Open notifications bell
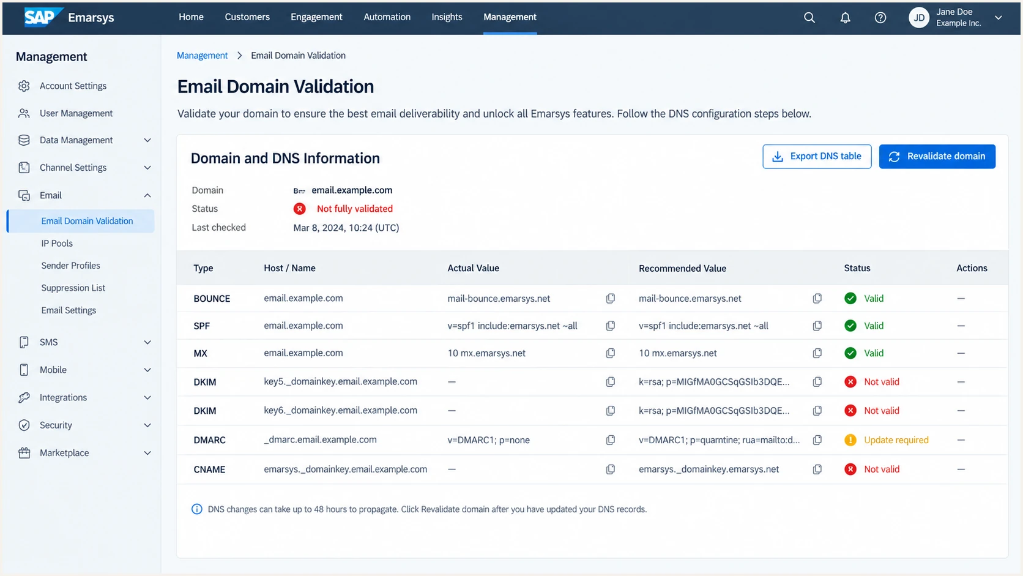The image size is (1023, 576). pos(845,18)
